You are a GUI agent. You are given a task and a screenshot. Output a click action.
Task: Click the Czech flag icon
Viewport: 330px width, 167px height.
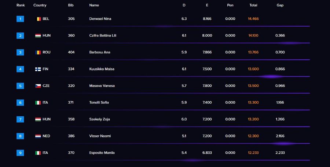pyautogui.click(x=38, y=86)
